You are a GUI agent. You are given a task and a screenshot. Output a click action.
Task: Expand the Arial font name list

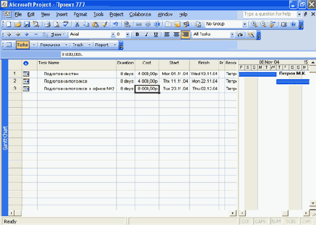click(x=113, y=34)
